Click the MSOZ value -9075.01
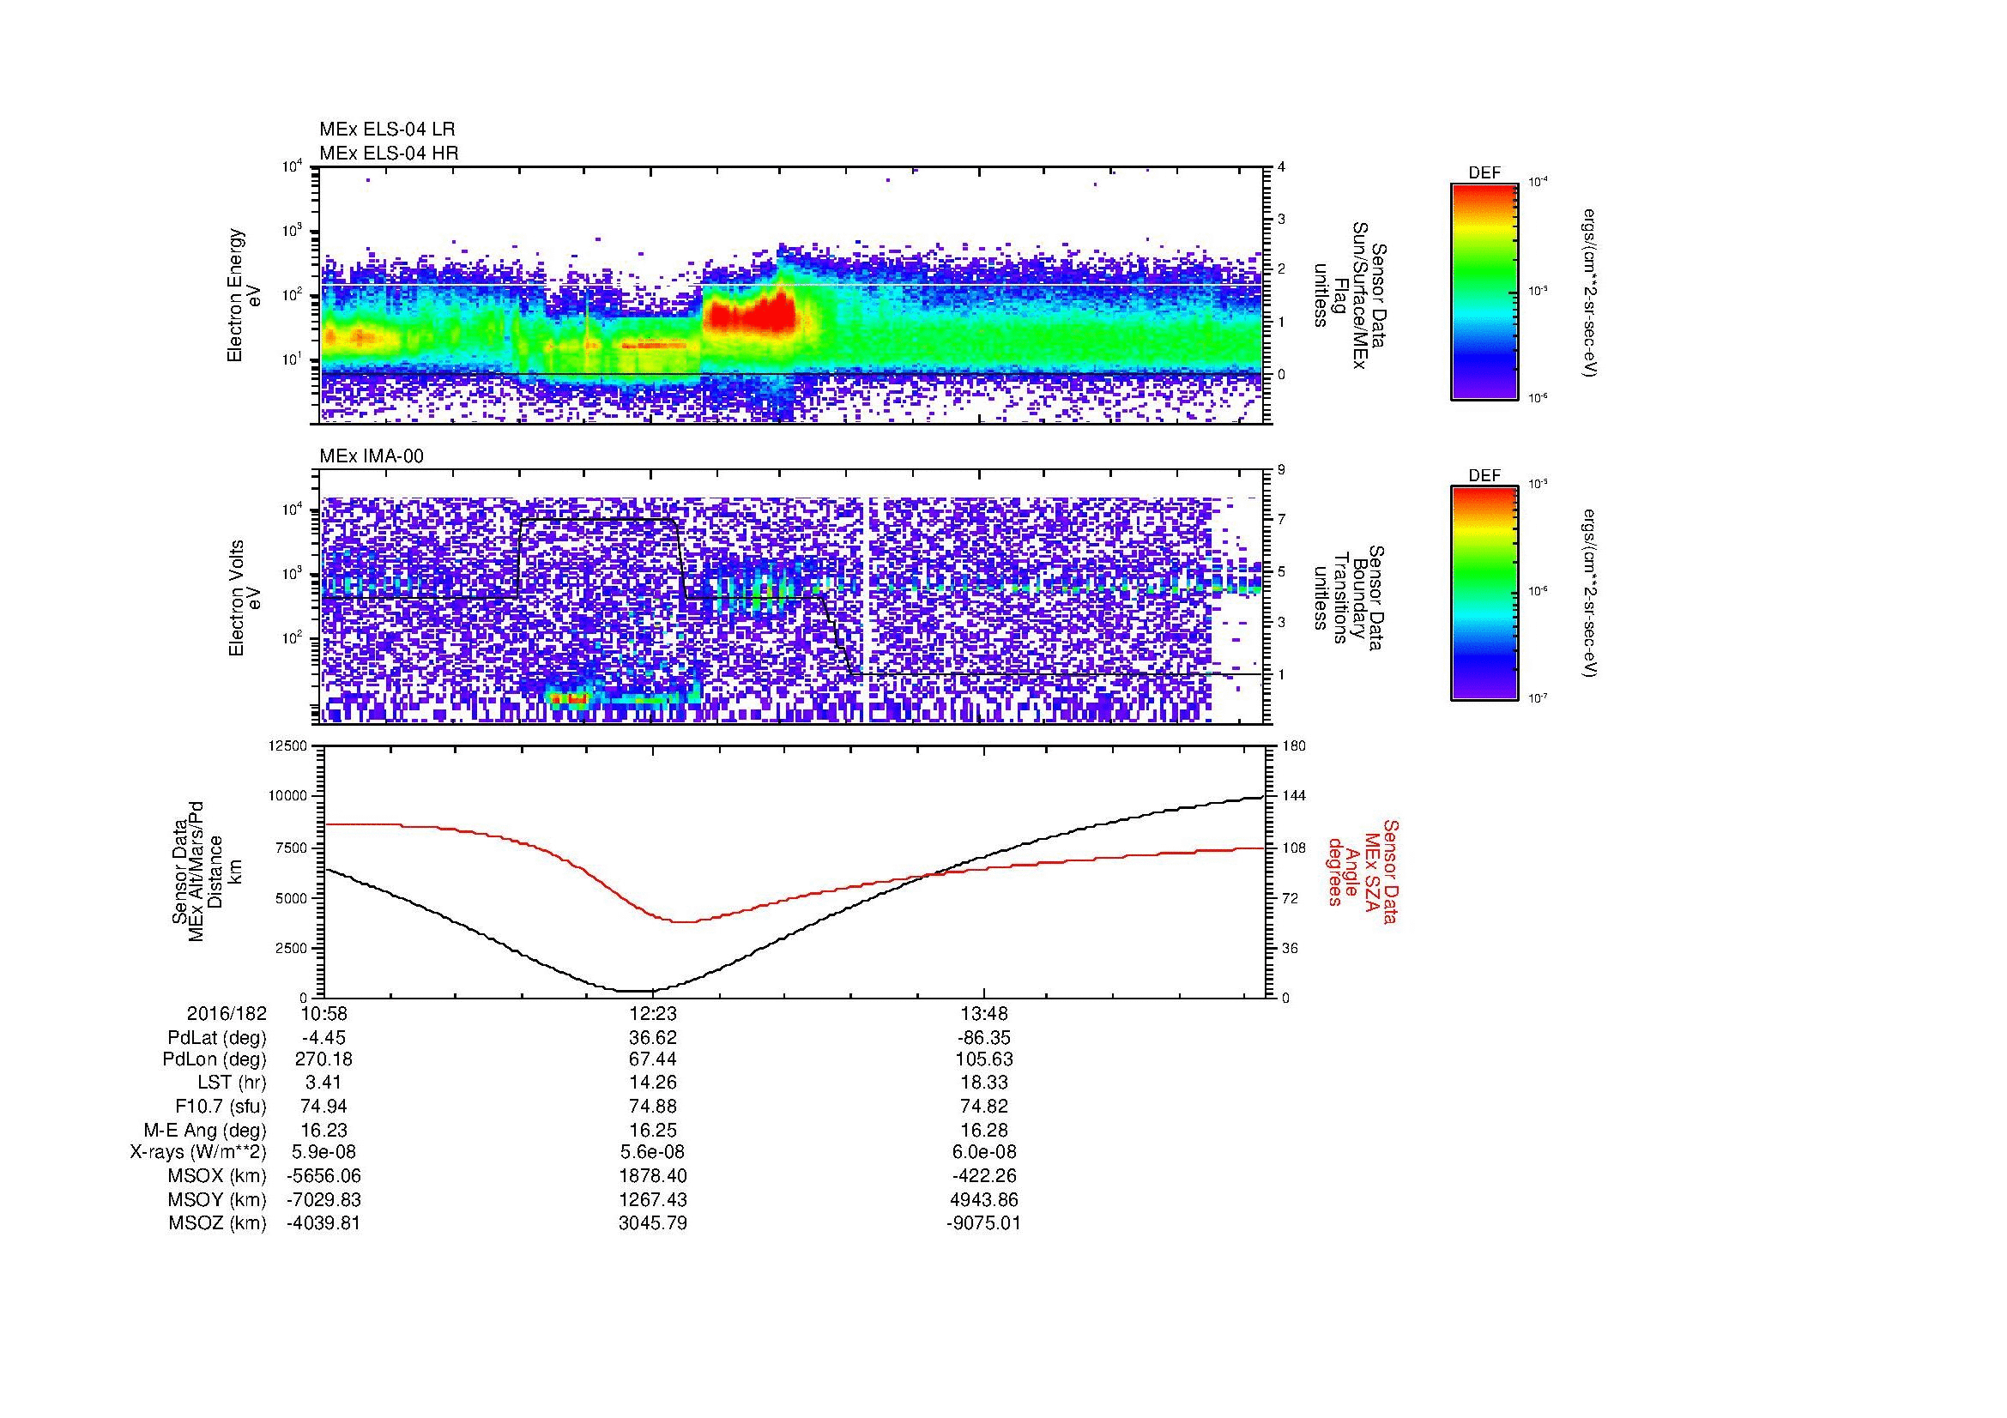This screenshot has width=2007, height=1418. 983,1223
